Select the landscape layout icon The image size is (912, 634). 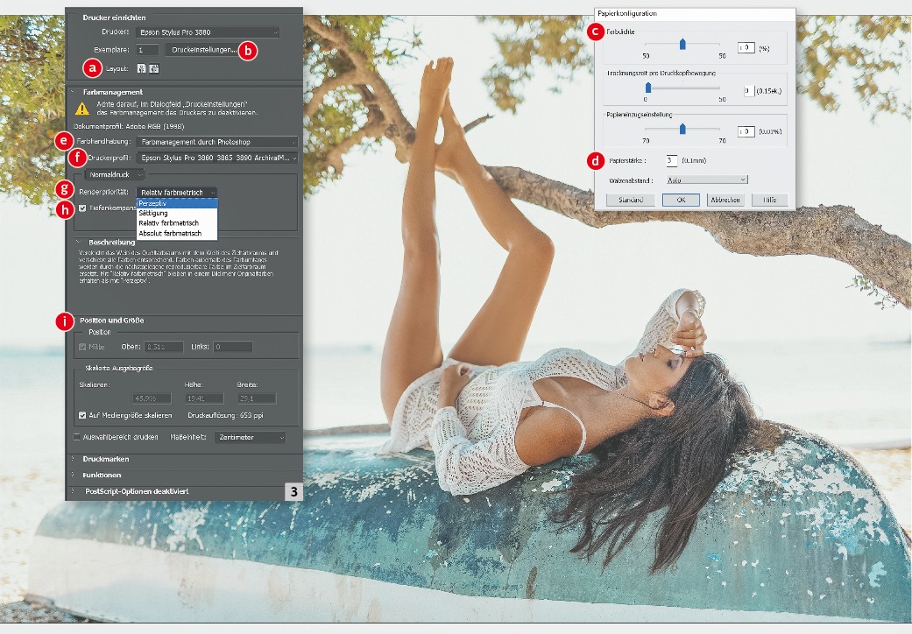tap(154, 67)
